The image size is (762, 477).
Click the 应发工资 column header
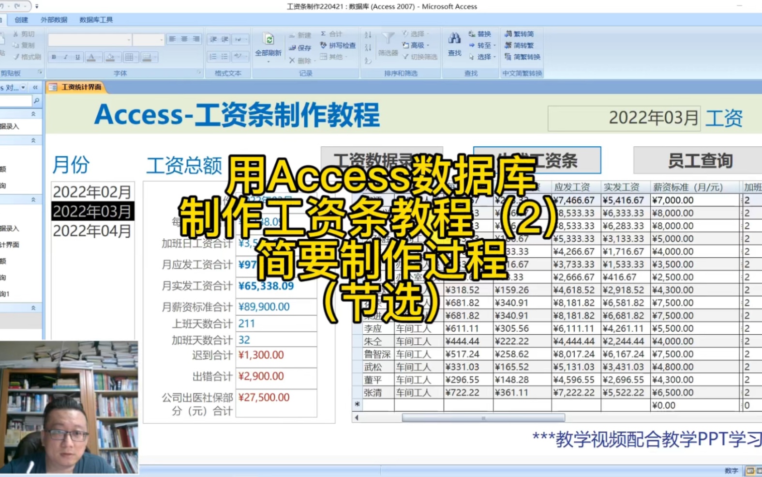coord(576,187)
